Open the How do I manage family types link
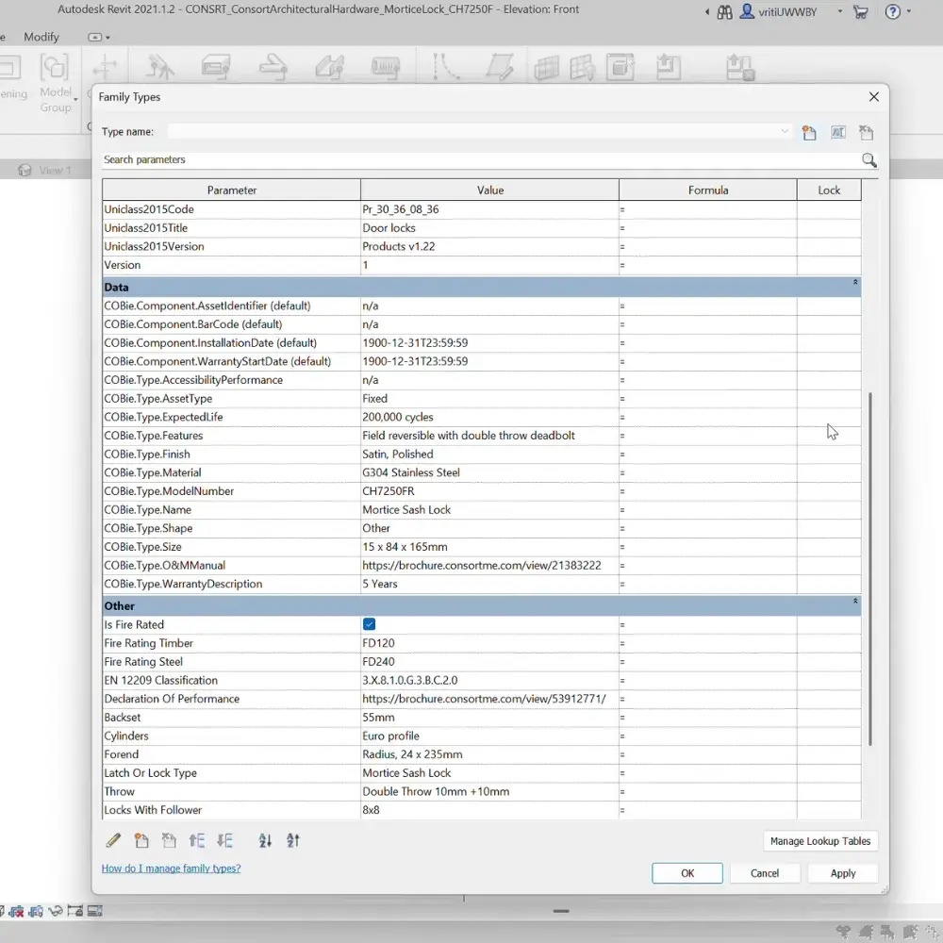943x943 pixels. click(x=171, y=868)
